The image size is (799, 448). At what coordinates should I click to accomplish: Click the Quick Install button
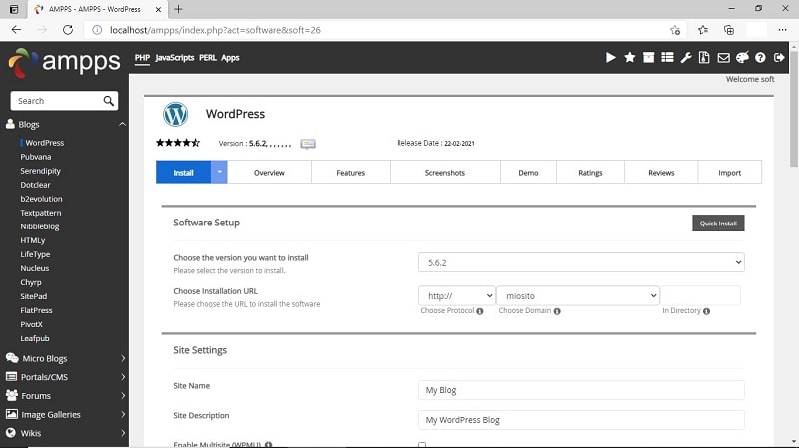point(718,223)
